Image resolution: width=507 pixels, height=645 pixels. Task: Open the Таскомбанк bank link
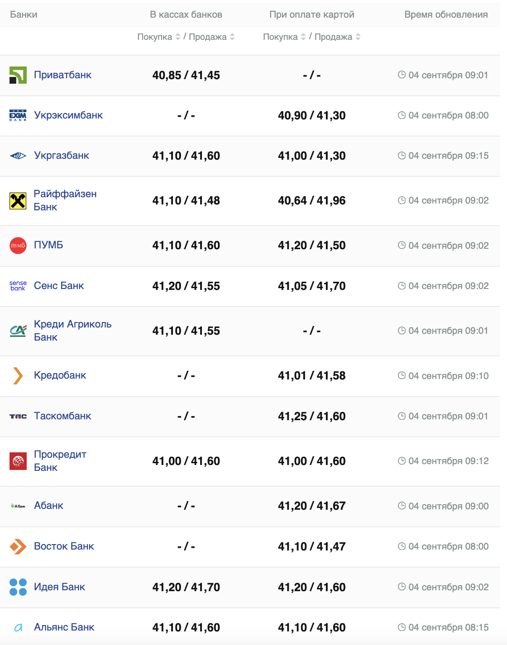62,416
